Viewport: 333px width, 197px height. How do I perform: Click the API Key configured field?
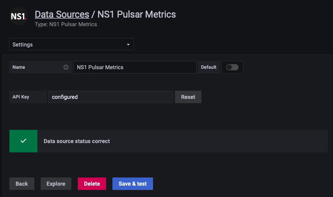click(x=111, y=97)
